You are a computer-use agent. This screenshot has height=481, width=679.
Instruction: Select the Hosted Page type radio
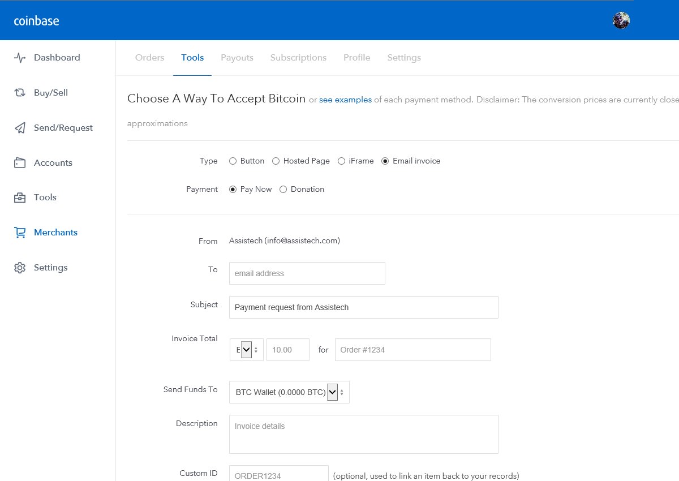click(x=276, y=161)
